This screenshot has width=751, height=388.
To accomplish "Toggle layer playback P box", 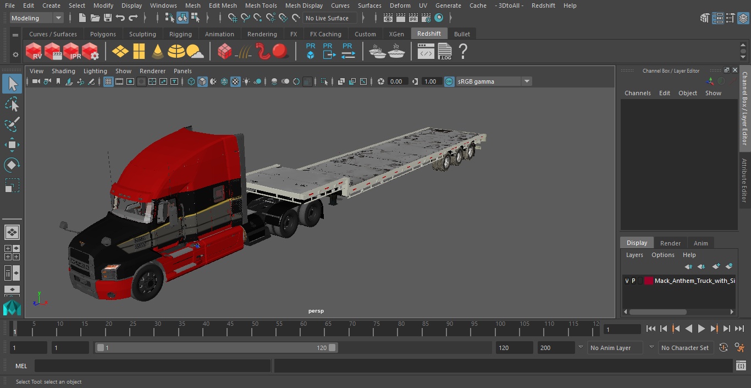I will click(x=633, y=281).
